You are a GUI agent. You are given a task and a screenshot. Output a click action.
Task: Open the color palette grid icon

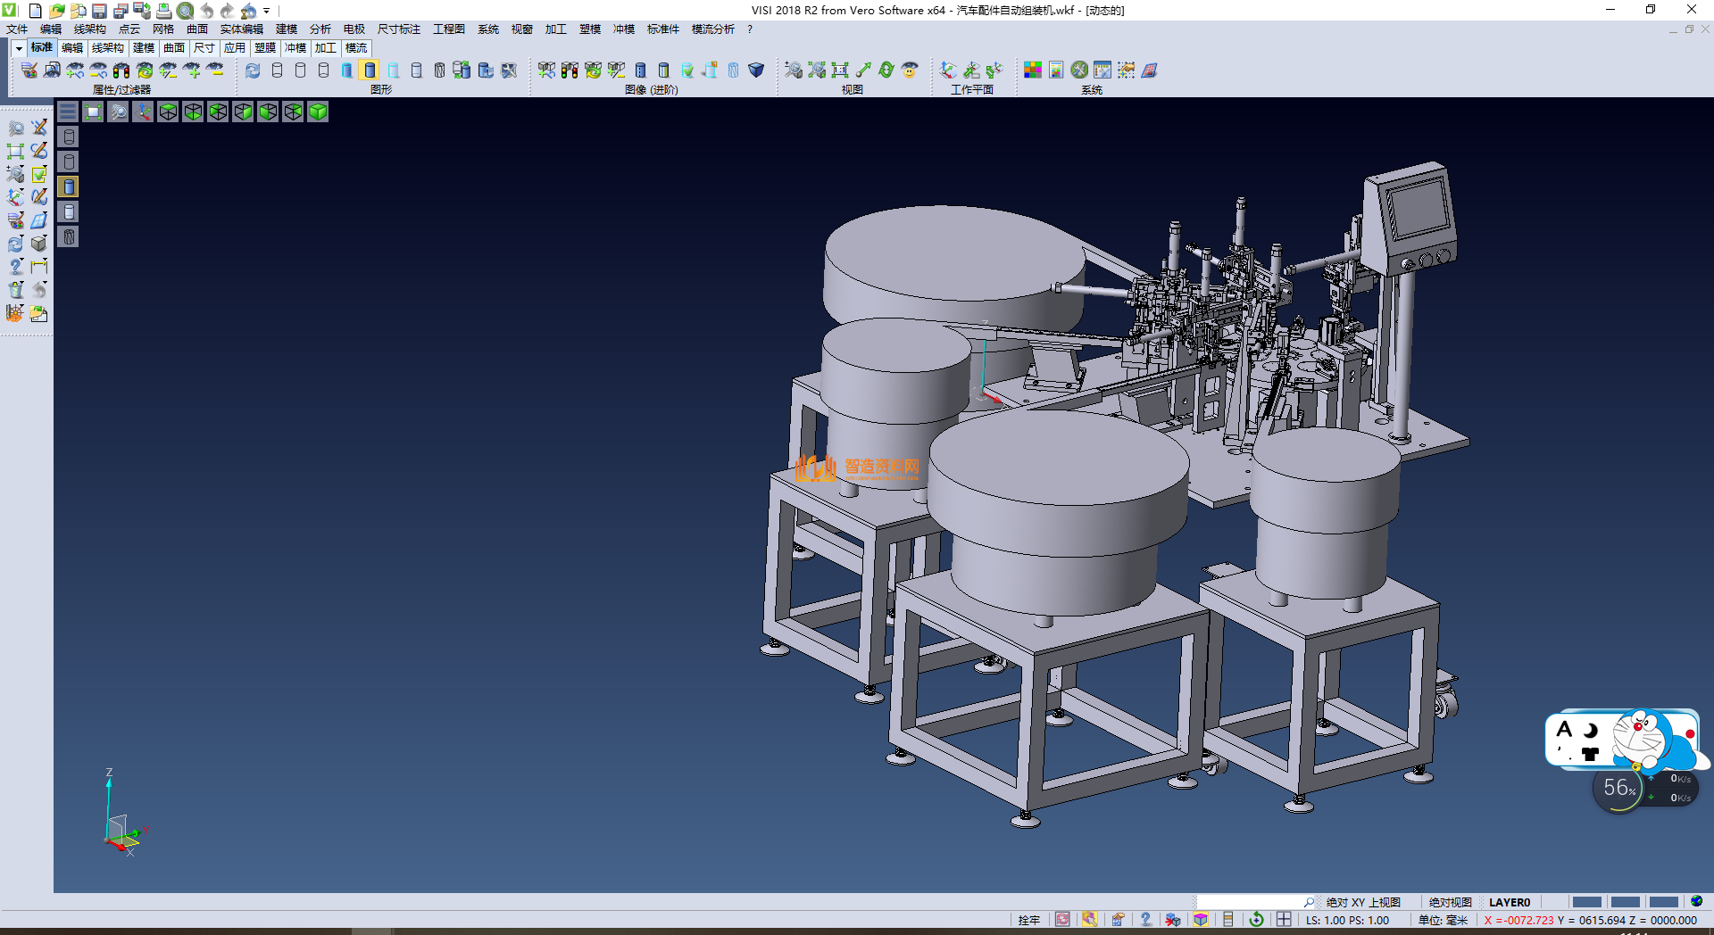pyautogui.click(x=1033, y=70)
